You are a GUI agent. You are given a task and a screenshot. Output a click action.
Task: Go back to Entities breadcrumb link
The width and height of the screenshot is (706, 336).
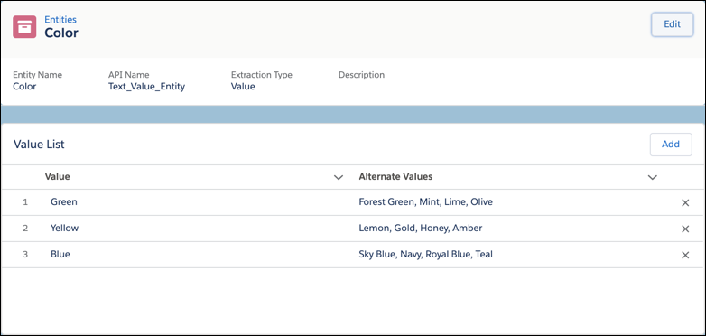pos(60,19)
